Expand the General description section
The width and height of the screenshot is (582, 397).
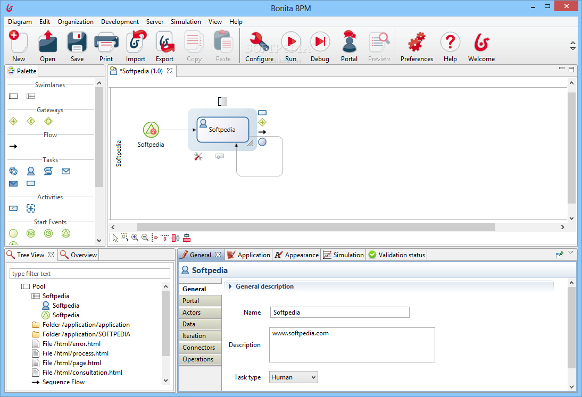tap(230, 286)
